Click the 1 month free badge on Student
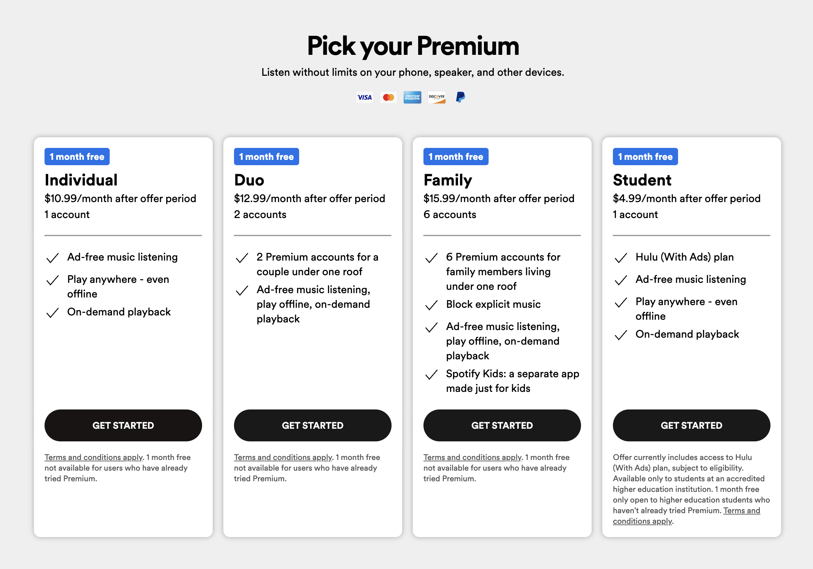Viewport: 813px width, 569px height. [645, 156]
